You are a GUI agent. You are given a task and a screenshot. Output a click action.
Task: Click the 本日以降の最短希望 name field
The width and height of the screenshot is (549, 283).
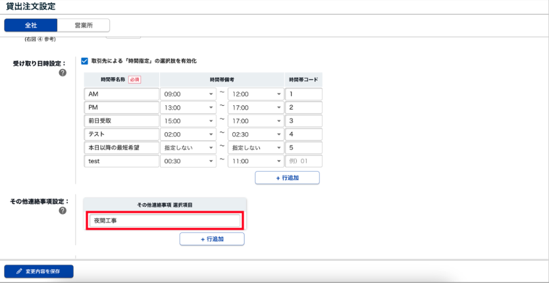pyautogui.click(x=122, y=148)
